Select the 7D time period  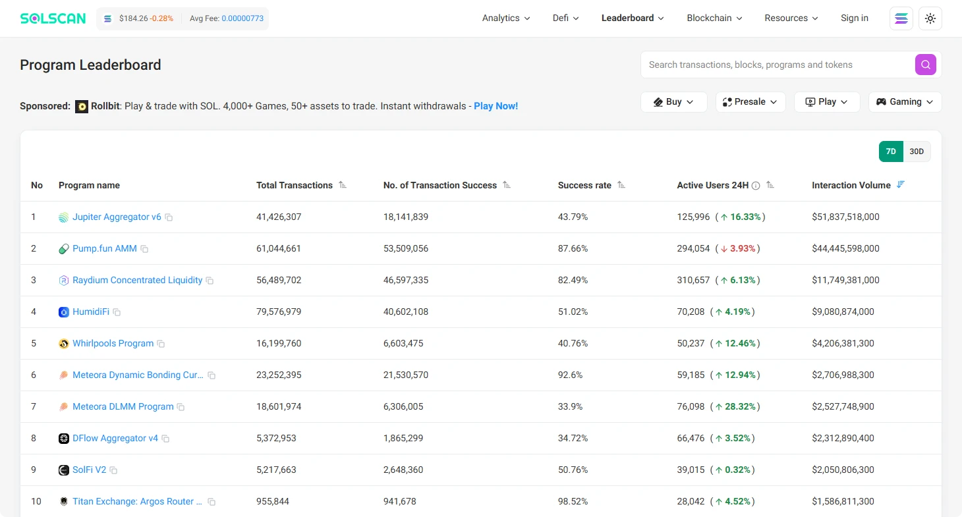click(891, 151)
